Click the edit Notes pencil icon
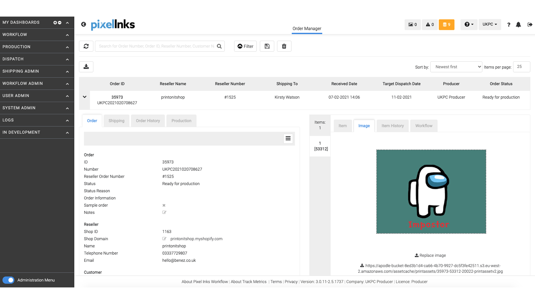Screen dimensions: 535x304 [x=164, y=212]
